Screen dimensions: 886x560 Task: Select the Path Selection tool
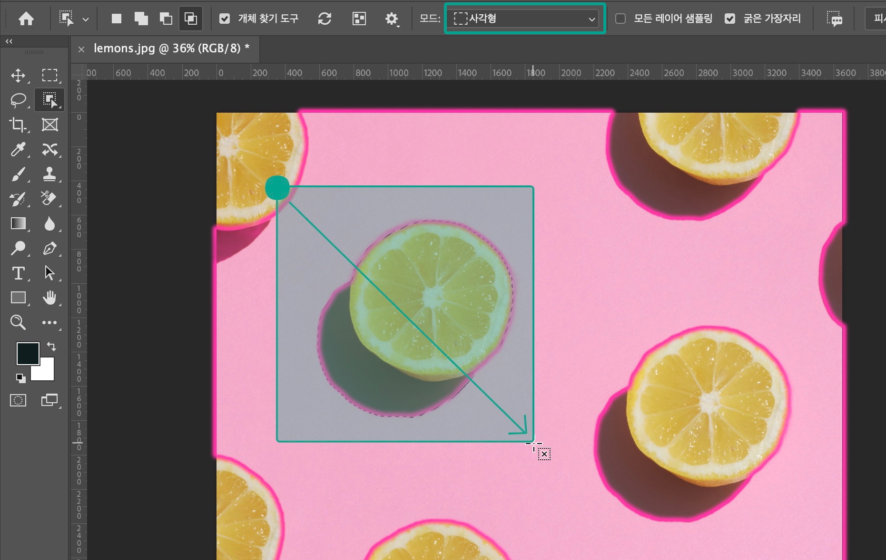coord(49,273)
